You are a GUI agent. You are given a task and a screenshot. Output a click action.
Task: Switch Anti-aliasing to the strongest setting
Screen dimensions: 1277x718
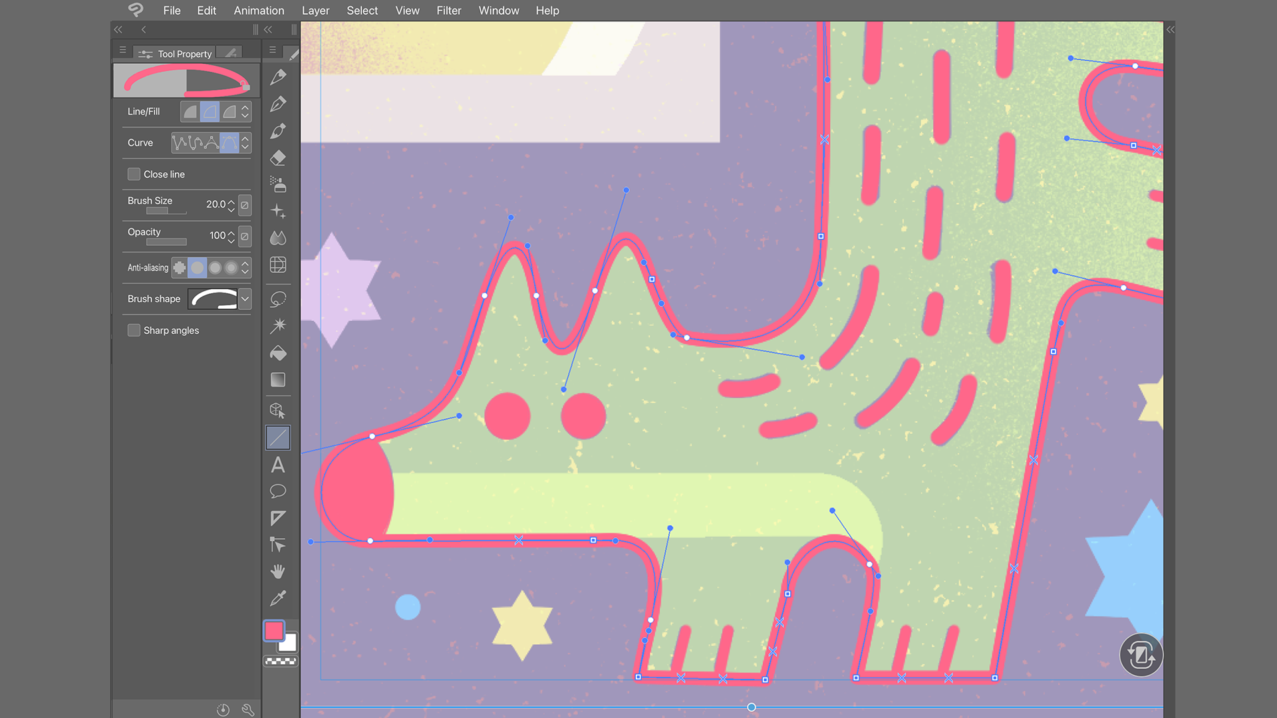coord(231,267)
